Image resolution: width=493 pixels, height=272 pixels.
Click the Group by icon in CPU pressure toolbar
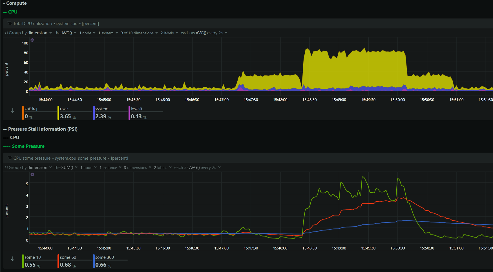point(6,168)
